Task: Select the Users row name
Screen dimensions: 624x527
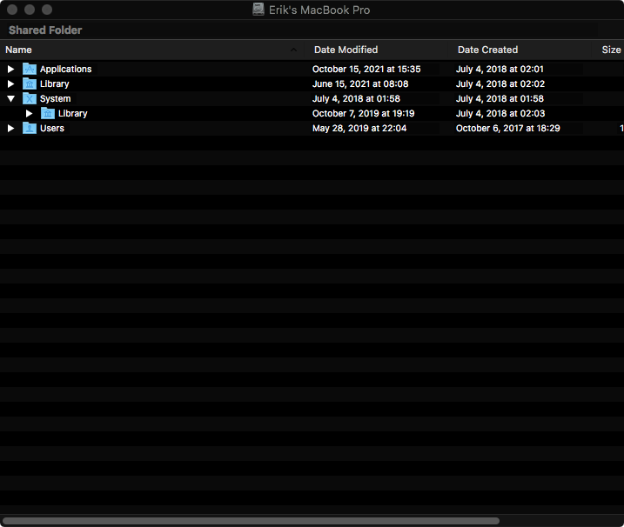Action: (x=52, y=128)
